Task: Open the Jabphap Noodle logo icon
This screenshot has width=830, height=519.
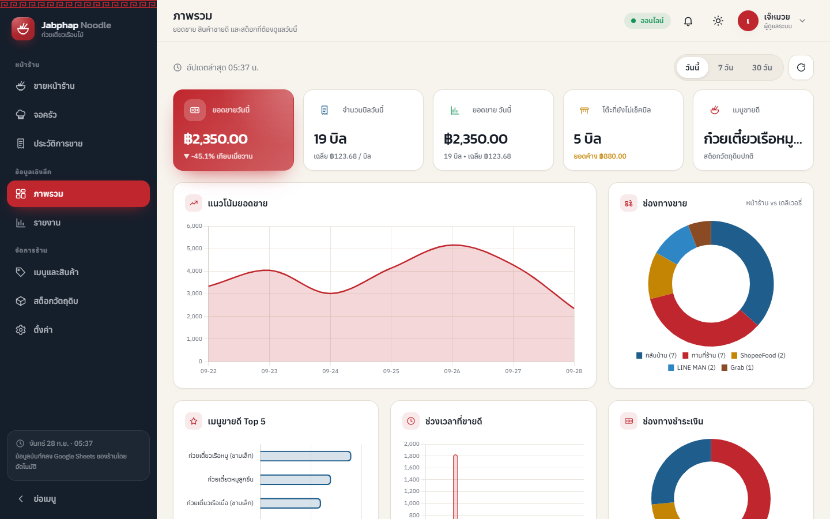Action: [x=23, y=29]
